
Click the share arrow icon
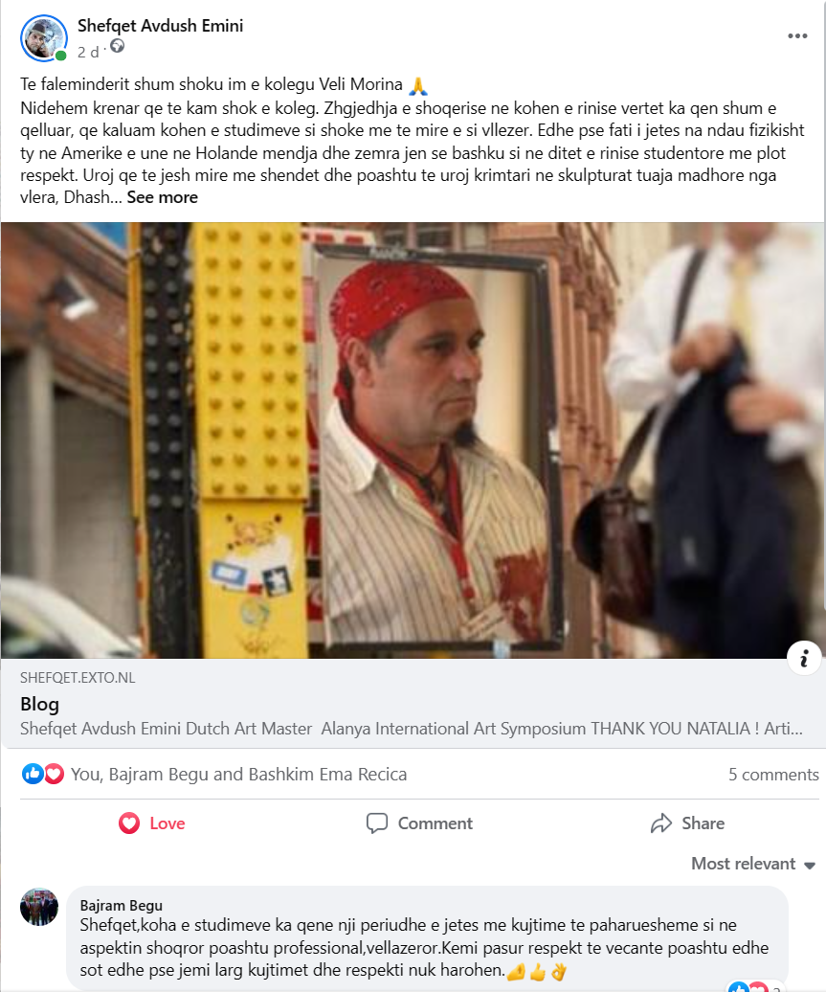point(661,823)
